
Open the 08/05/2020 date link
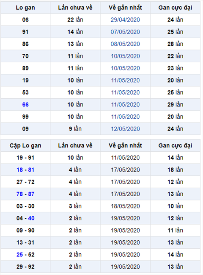pos(125,44)
